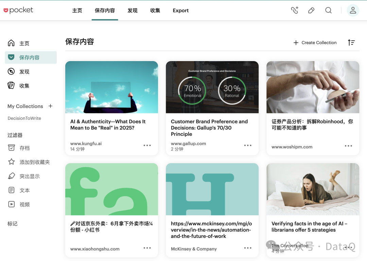Open more options for McKinsey article

tap(248, 248)
